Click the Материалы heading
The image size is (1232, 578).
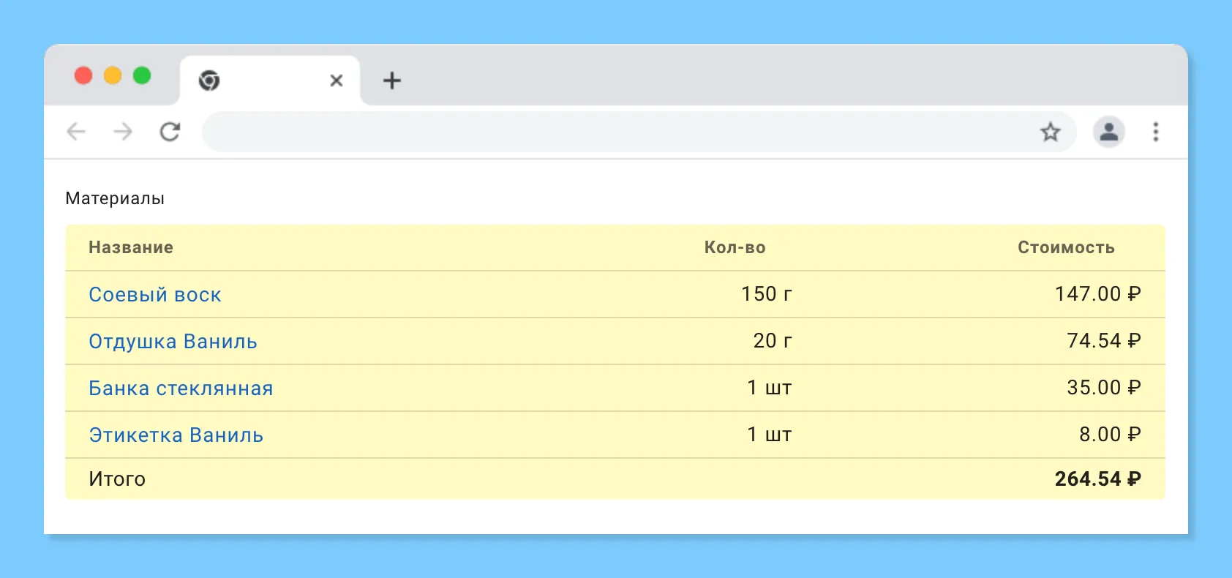click(x=115, y=198)
